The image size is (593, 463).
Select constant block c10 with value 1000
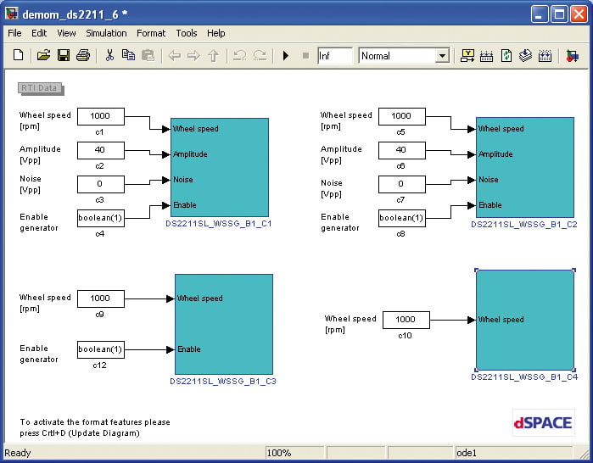(x=406, y=321)
